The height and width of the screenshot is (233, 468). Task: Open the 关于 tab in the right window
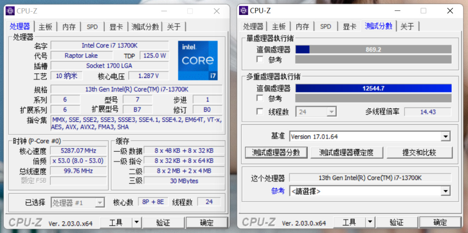click(x=407, y=27)
